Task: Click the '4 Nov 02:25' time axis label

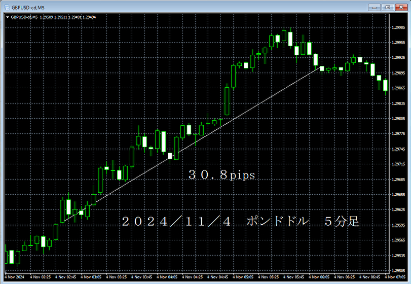Action: pos(40,277)
